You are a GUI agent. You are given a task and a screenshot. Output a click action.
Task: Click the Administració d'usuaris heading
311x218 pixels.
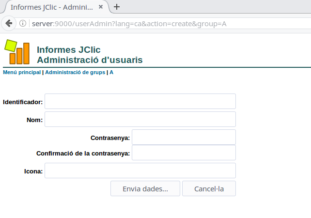tap(90, 60)
